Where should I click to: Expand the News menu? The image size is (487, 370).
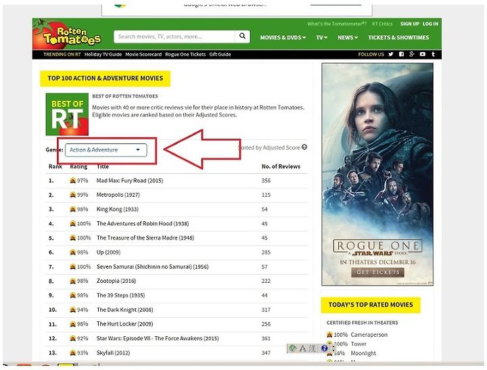pyautogui.click(x=348, y=37)
